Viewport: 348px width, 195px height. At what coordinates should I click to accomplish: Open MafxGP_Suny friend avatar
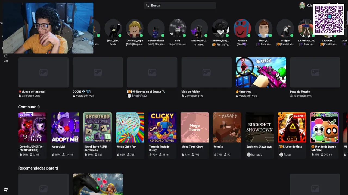(220, 28)
